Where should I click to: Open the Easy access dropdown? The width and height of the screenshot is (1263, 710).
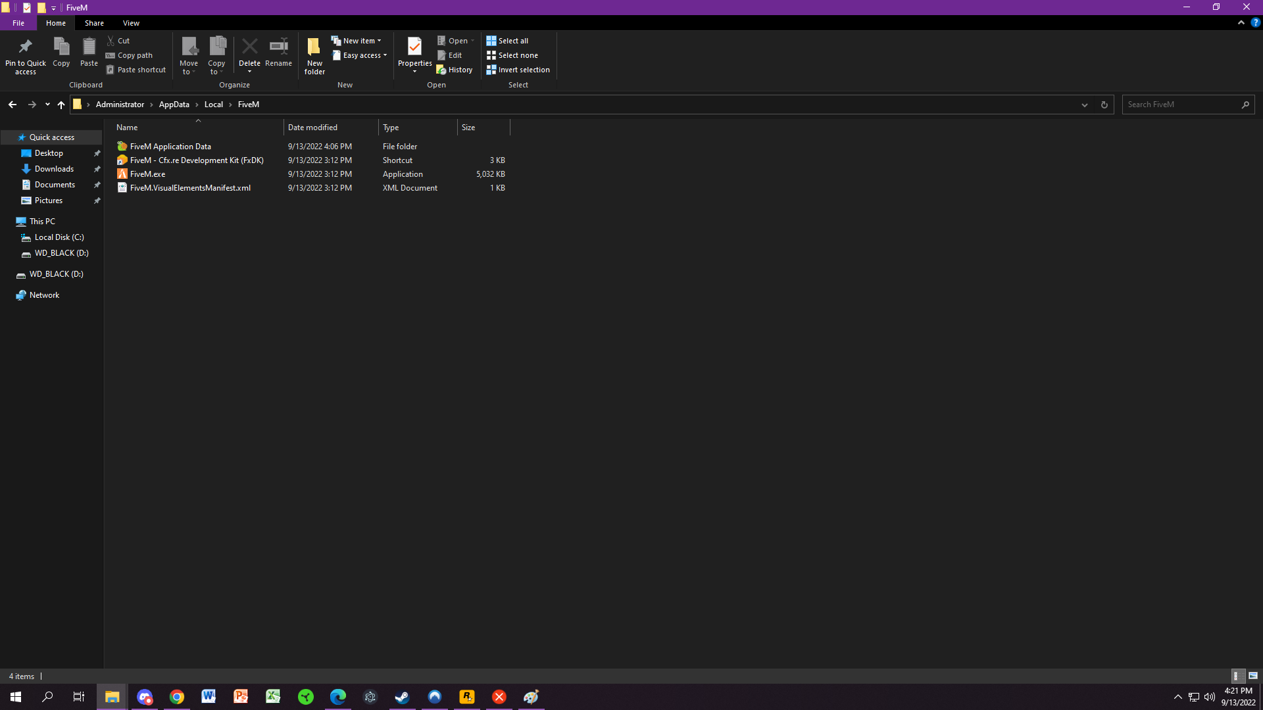[x=359, y=55]
